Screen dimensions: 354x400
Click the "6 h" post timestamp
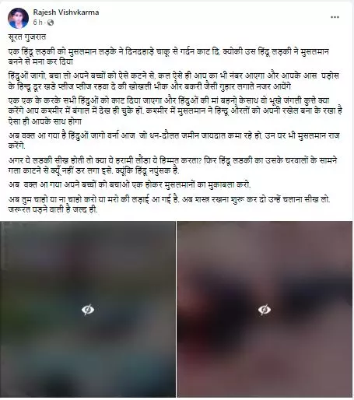[37, 23]
